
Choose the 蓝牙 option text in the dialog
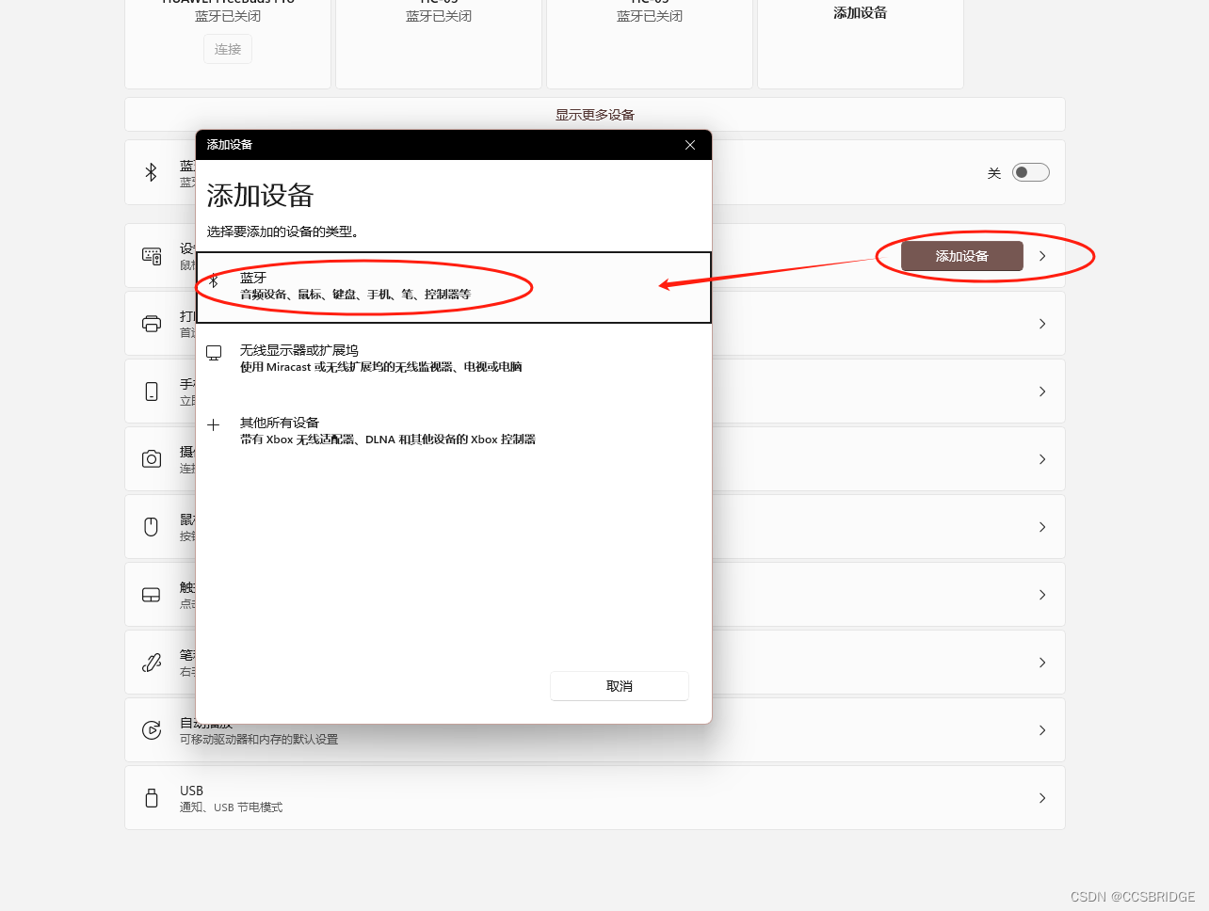pyautogui.click(x=253, y=278)
